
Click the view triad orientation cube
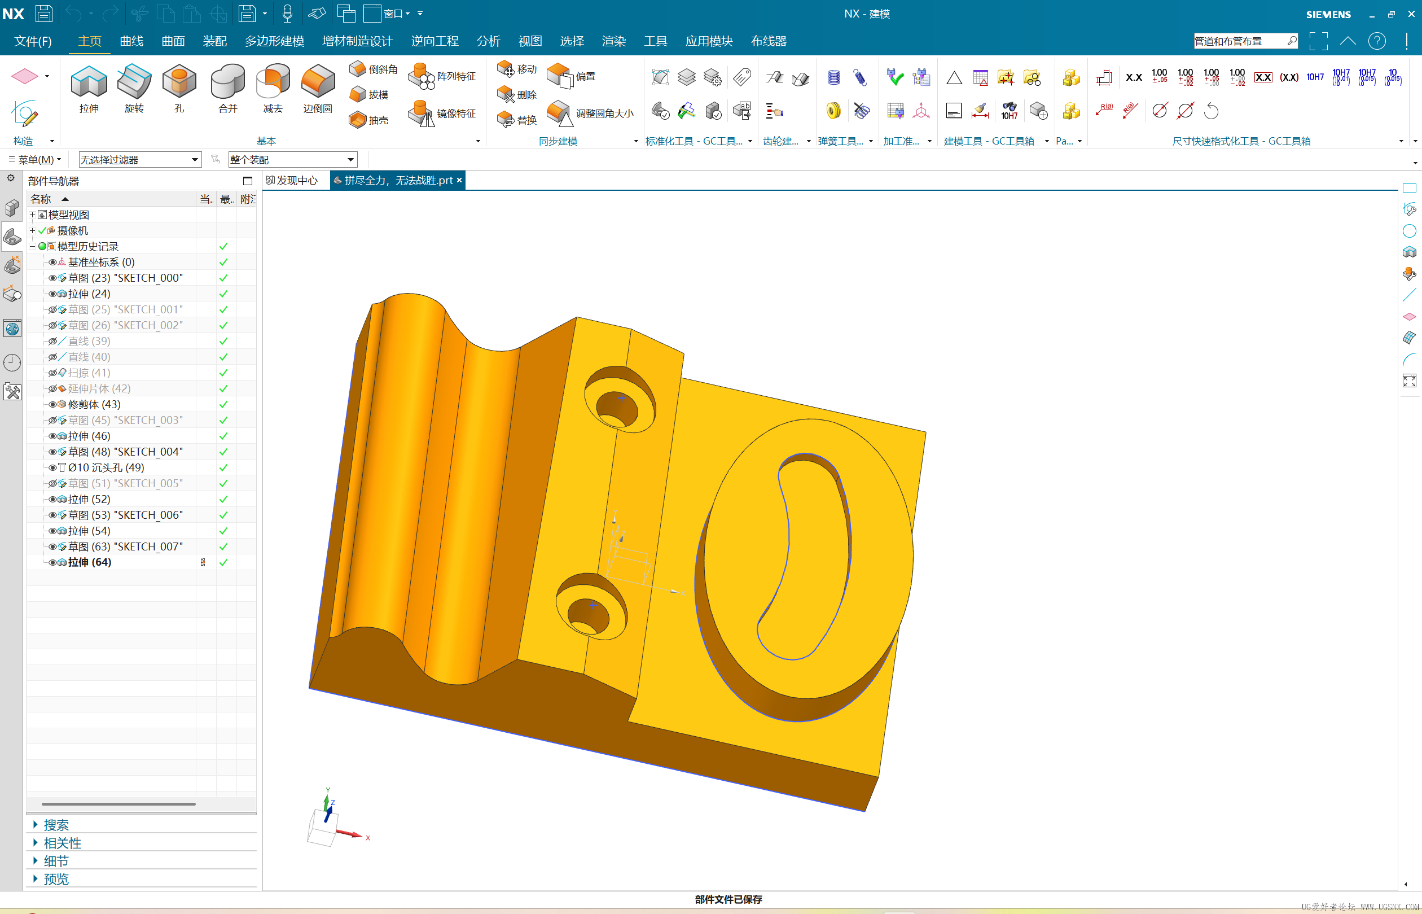click(324, 828)
